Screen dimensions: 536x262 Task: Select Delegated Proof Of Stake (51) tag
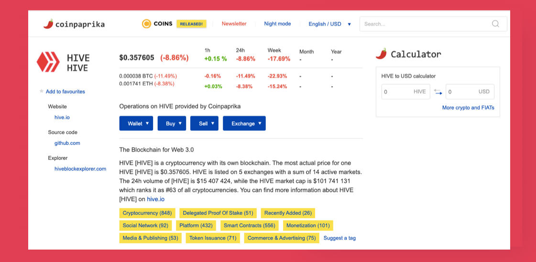coord(218,213)
